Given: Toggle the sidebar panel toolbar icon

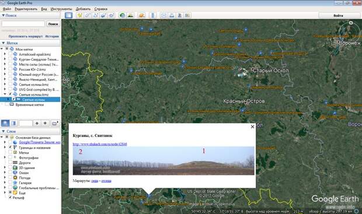Looking at the screenshot, I should coord(68,15).
